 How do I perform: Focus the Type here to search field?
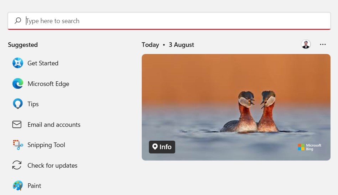tap(169, 21)
